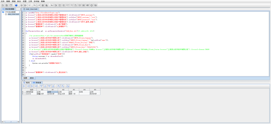The width and height of the screenshot is (271, 124).
Task: Insert column before using column-plus icon
Action: click(24, 86)
